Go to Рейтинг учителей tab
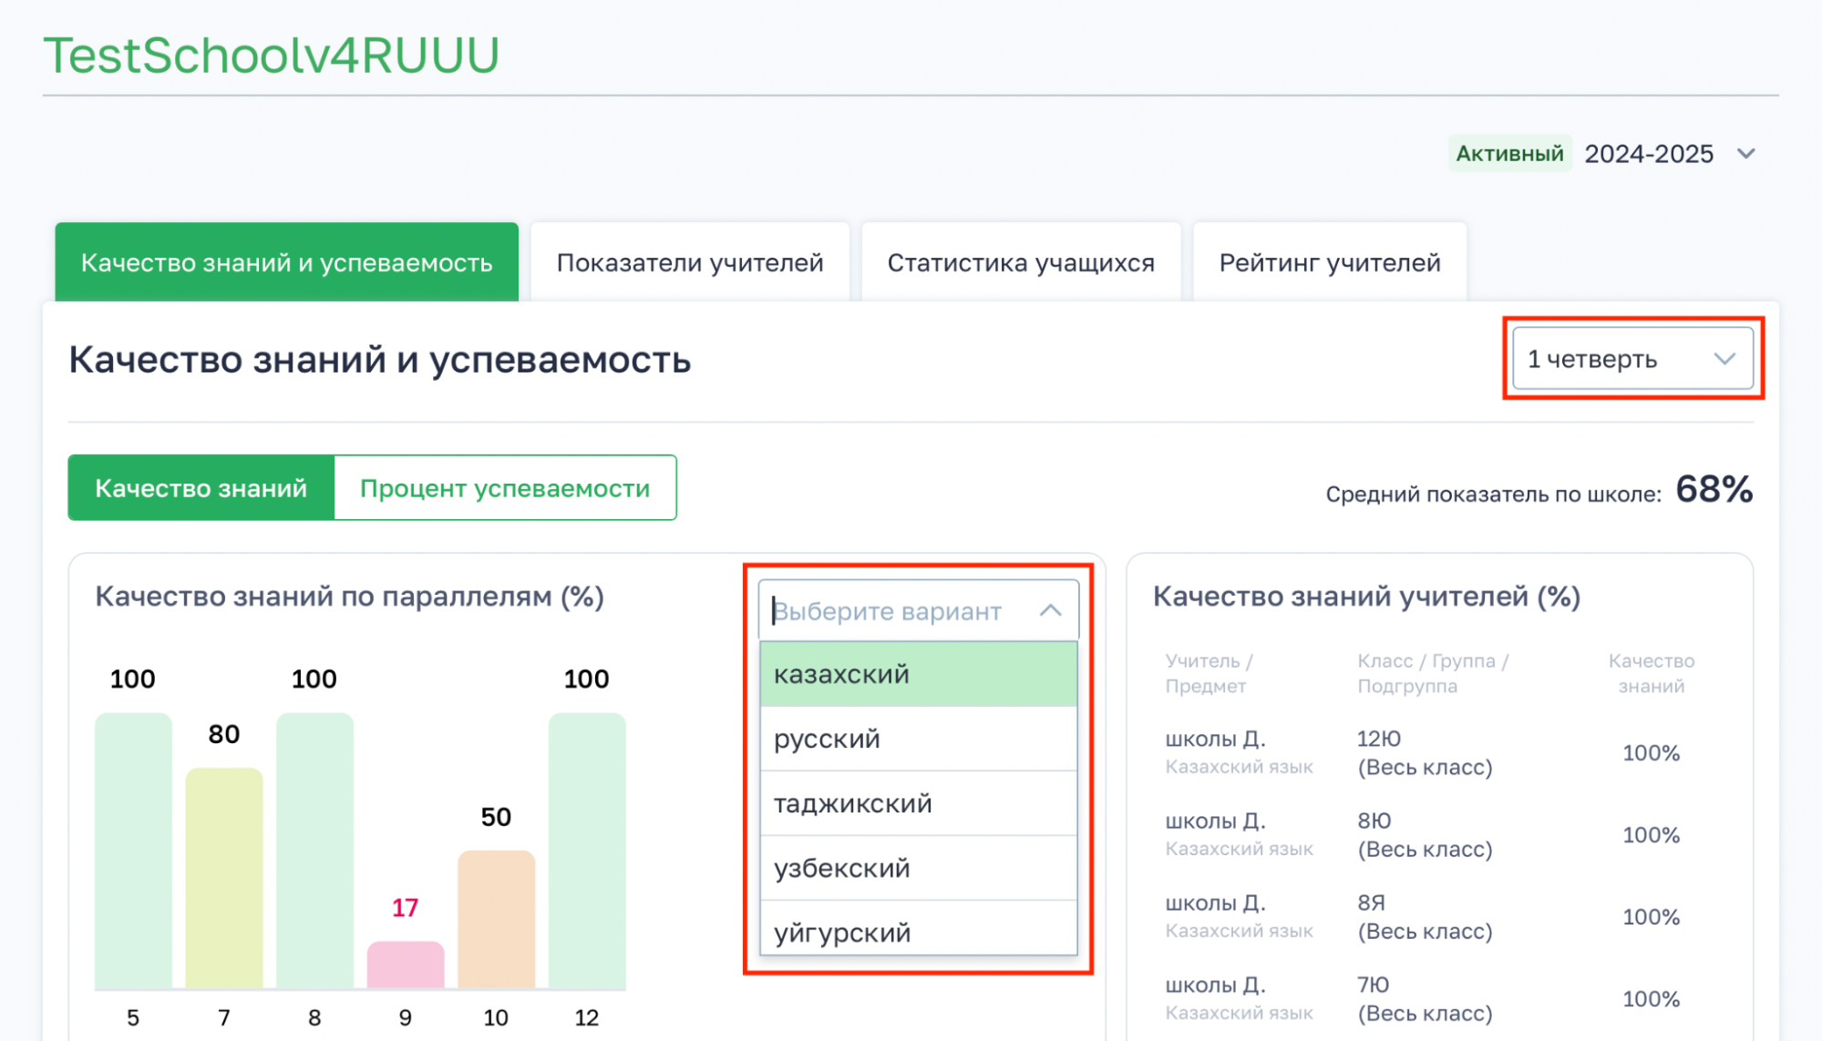Viewport: 1822px width, 1041px height. click(x=1330, y=262)
